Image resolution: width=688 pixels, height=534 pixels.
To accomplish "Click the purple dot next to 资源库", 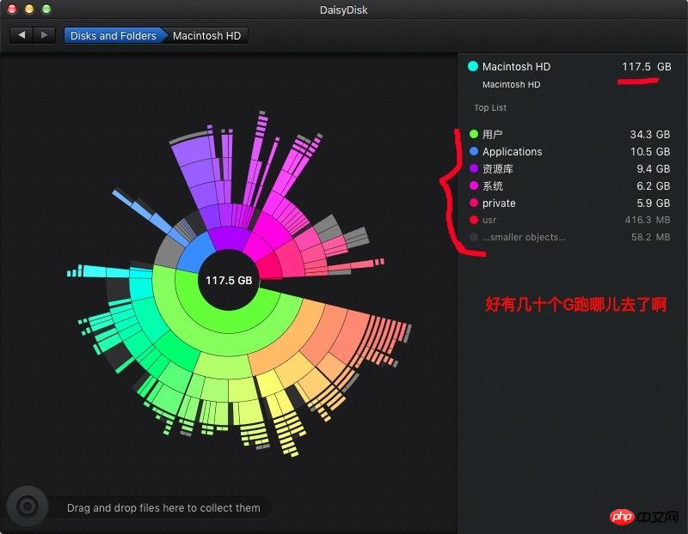I will point(474,168).
